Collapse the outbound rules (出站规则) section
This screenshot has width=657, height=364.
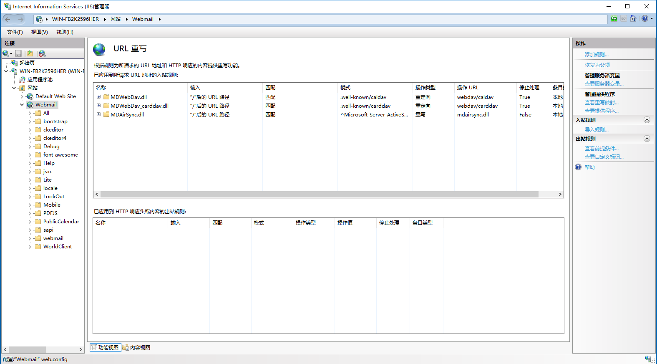[647, 139]
